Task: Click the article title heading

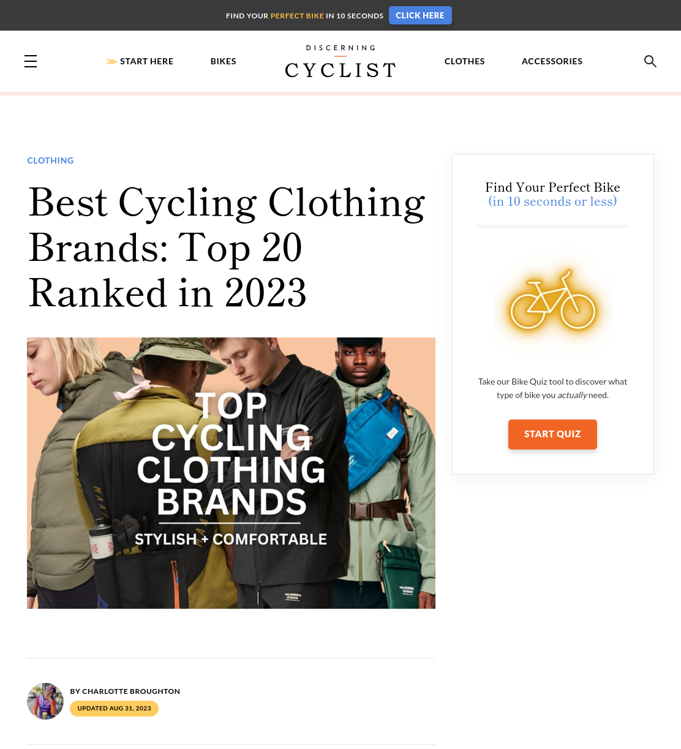Action: click(x=227, y=247)
